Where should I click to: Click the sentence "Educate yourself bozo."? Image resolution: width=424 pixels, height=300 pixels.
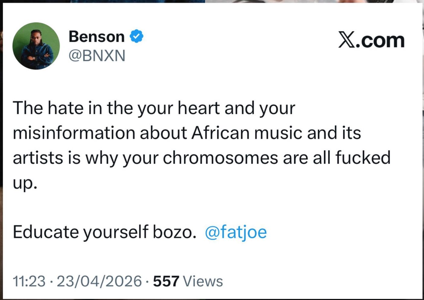point(104,232)
